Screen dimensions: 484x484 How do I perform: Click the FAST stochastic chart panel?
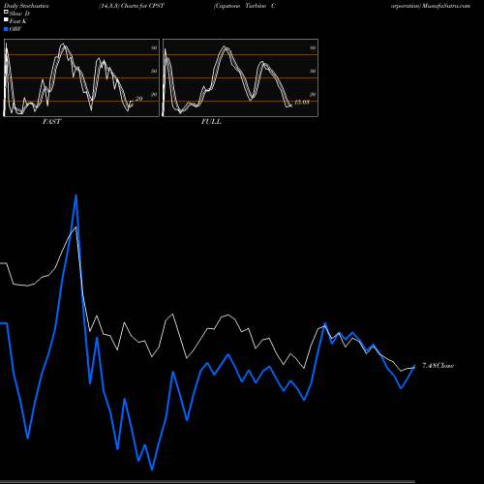pyautogui.click(x=81, y=77)
